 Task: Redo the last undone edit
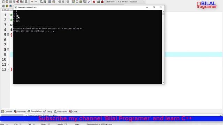click(36, 2)
